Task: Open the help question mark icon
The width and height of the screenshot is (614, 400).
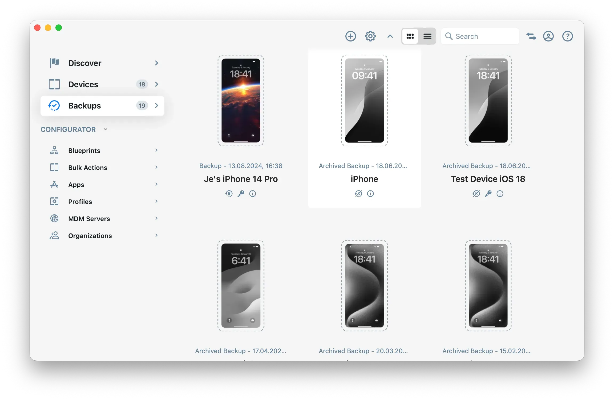Action: (568, 36)
